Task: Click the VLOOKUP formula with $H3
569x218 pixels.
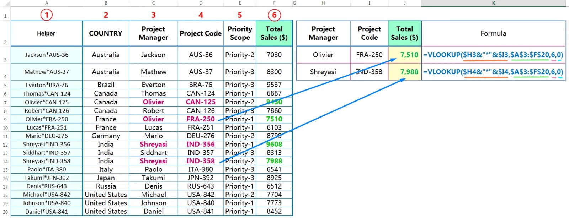Action: [x=494, y=55]
